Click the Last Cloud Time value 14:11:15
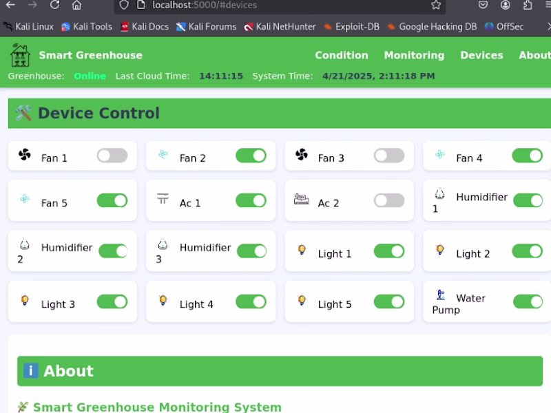Screen dimensions: 551x413 (221, 76)
